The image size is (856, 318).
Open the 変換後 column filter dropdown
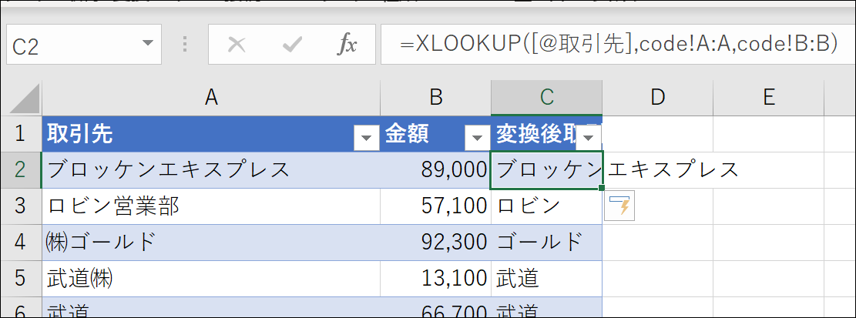click(589, 138)
